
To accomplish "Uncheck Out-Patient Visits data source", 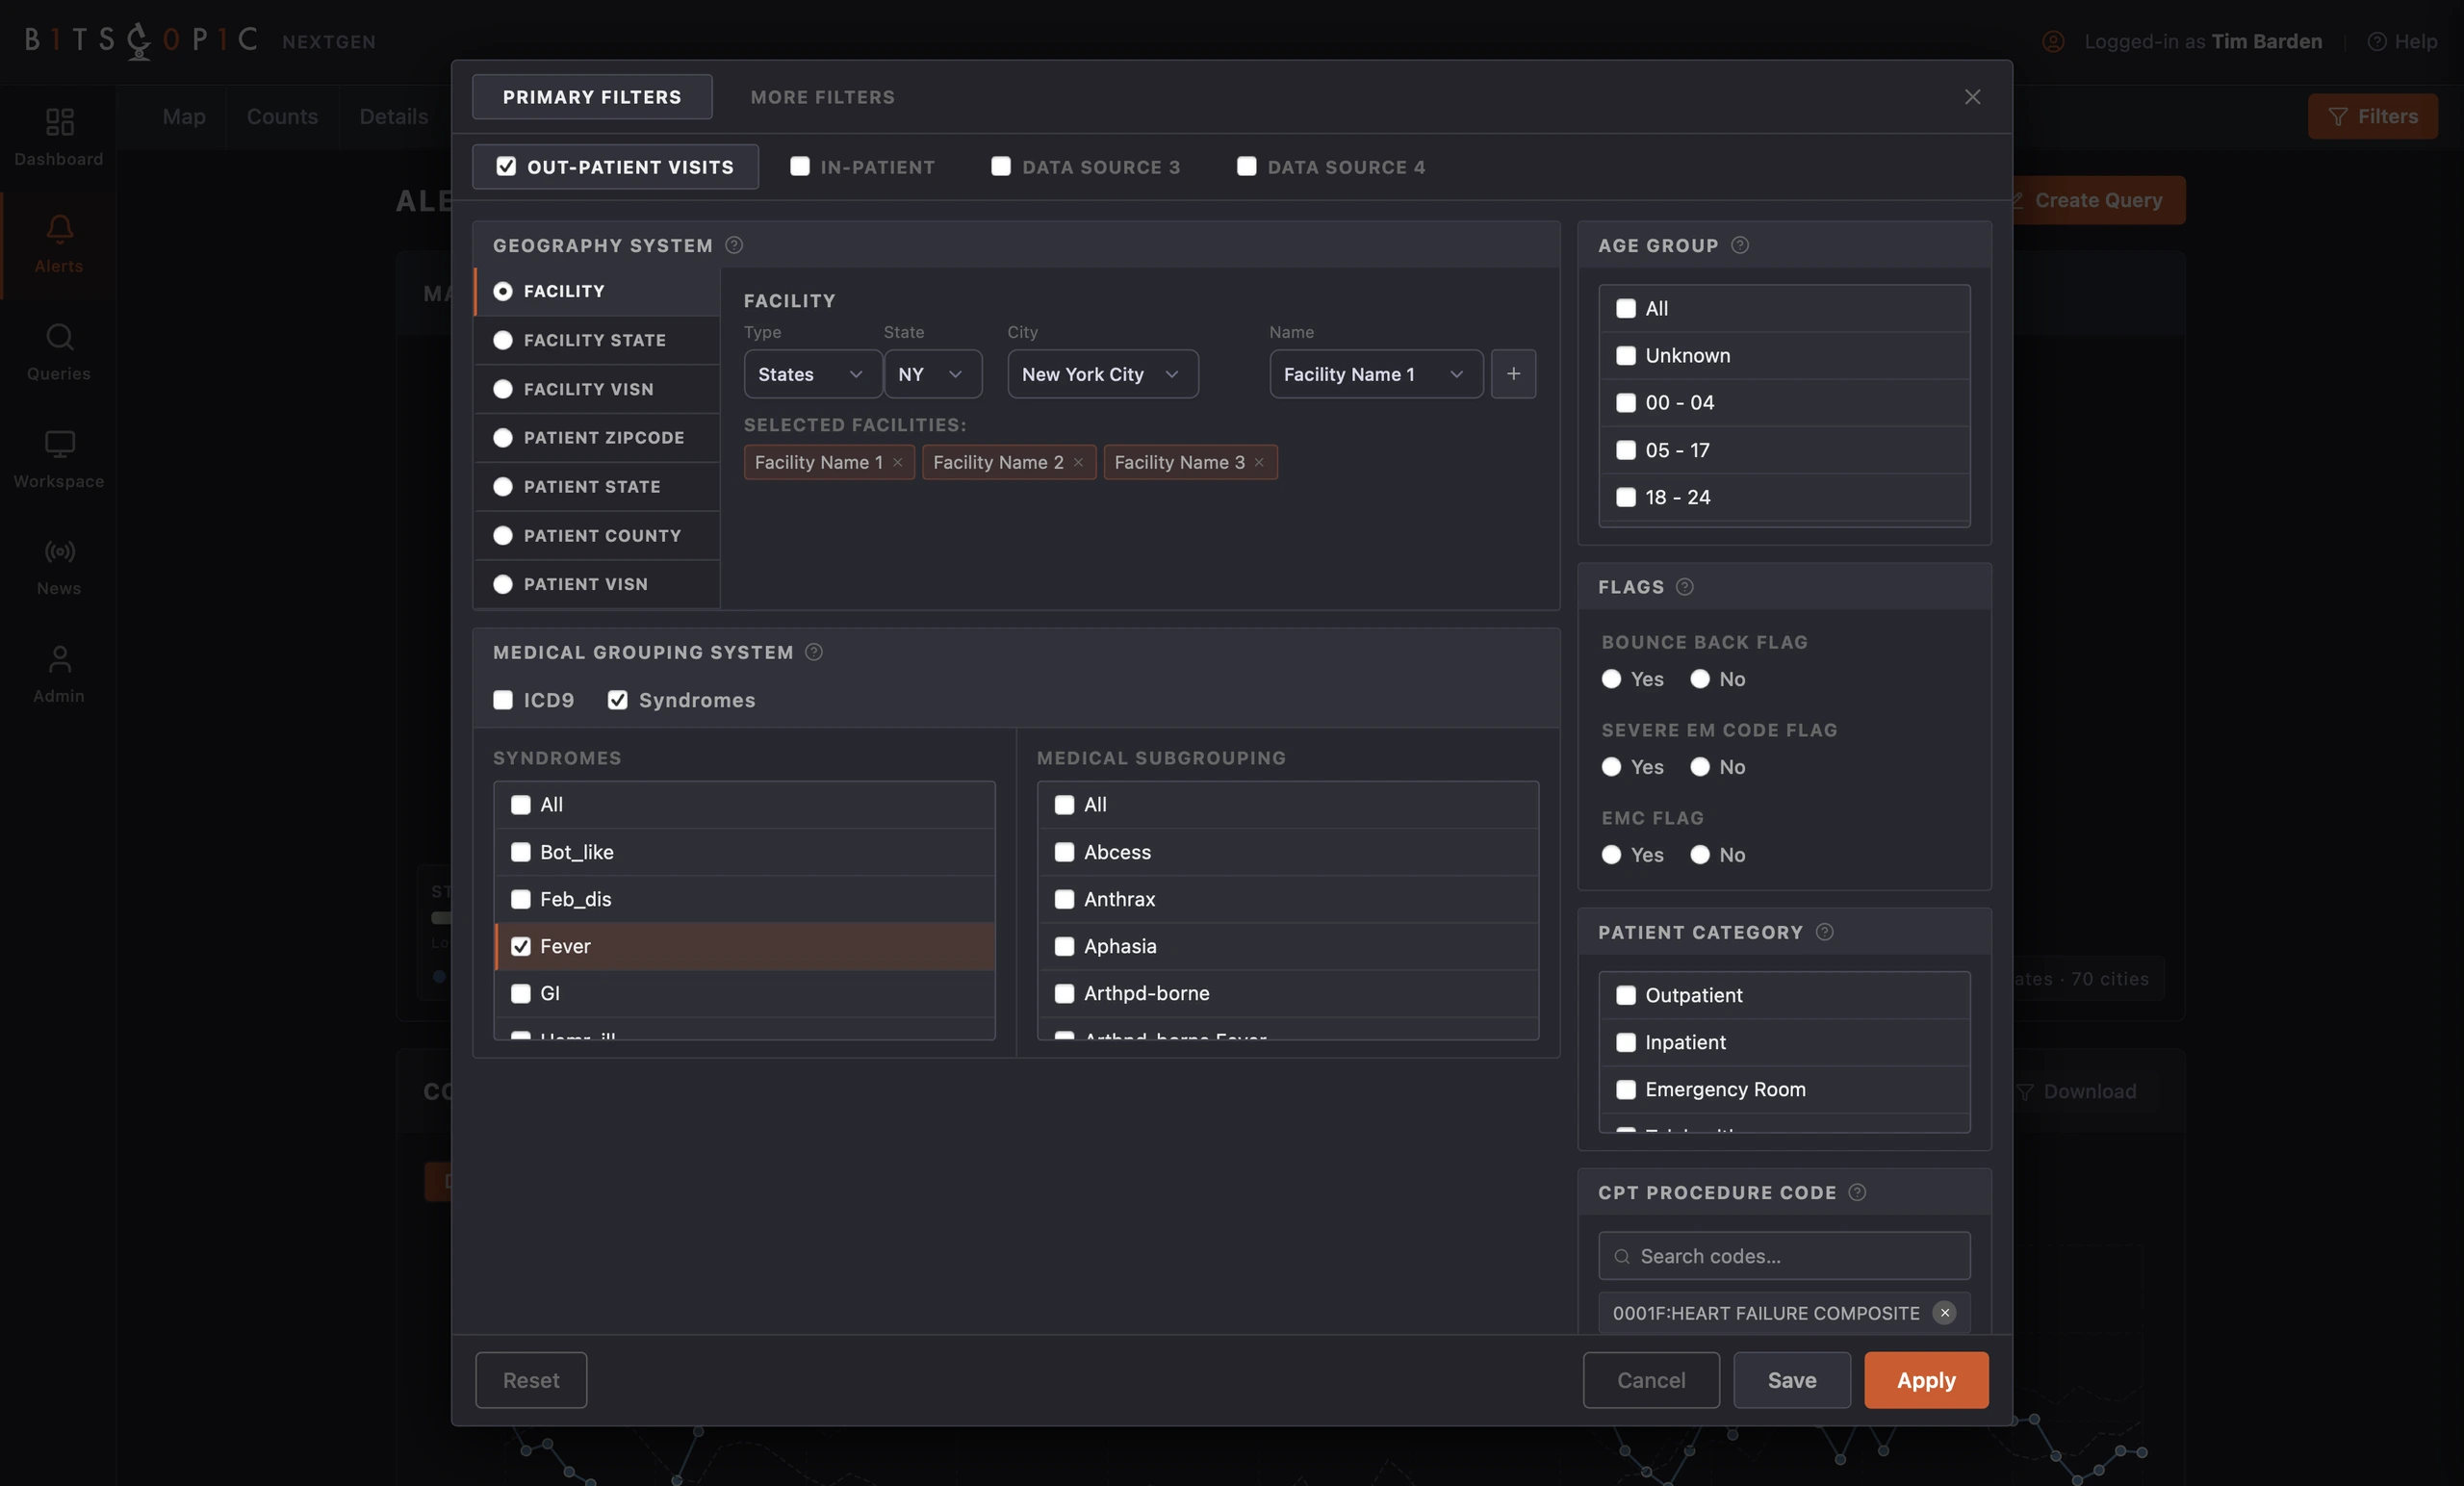I will point(506,167).
